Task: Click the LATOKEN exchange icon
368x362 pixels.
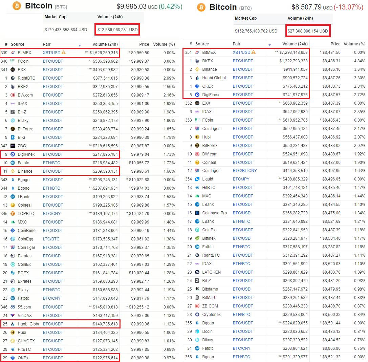Action: point(197,272)
